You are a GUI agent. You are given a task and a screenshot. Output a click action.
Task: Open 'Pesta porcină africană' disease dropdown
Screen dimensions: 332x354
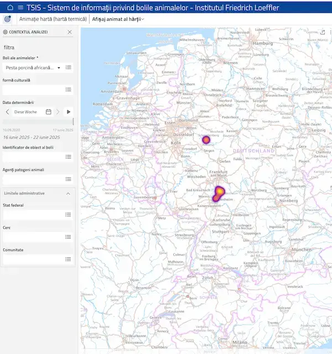tap(33, 68)
